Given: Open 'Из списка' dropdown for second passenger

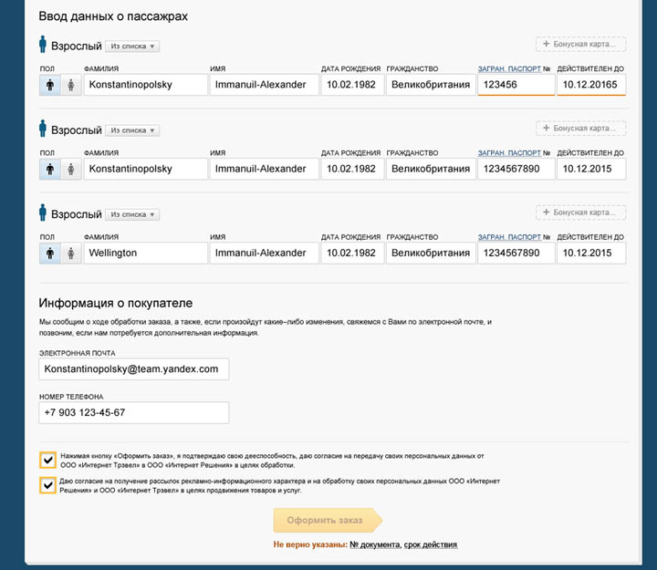Looking at the screenshot, I should pos(132,130).
